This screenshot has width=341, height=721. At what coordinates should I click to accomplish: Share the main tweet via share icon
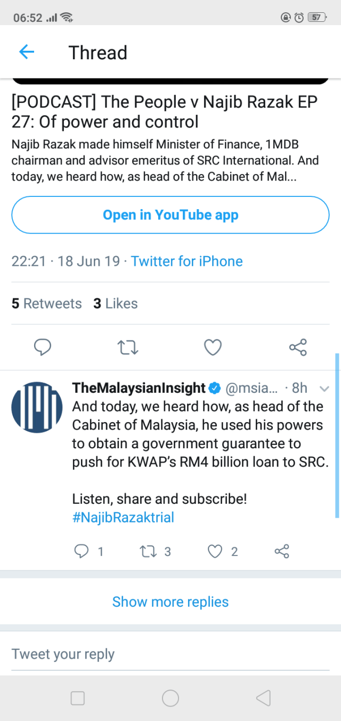[x=298, y=347]
